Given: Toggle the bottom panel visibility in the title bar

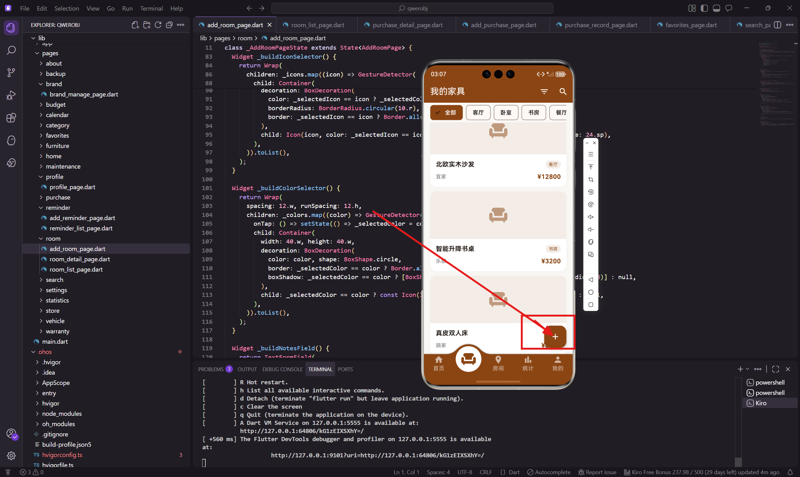Looking at the screenshot, I should pyautogui.click(x=716, y=8).
